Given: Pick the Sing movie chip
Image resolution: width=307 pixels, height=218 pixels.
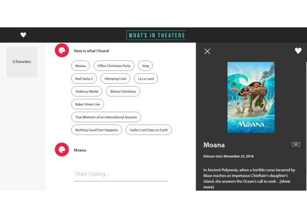Looking at the screenshot, I should [x=145, y=66].
